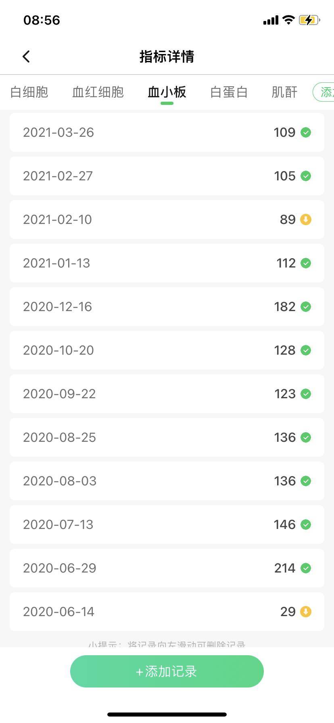Select the active 血小板 tab
This screenshot has height=723, width=334.
click(x=167, y=92)
